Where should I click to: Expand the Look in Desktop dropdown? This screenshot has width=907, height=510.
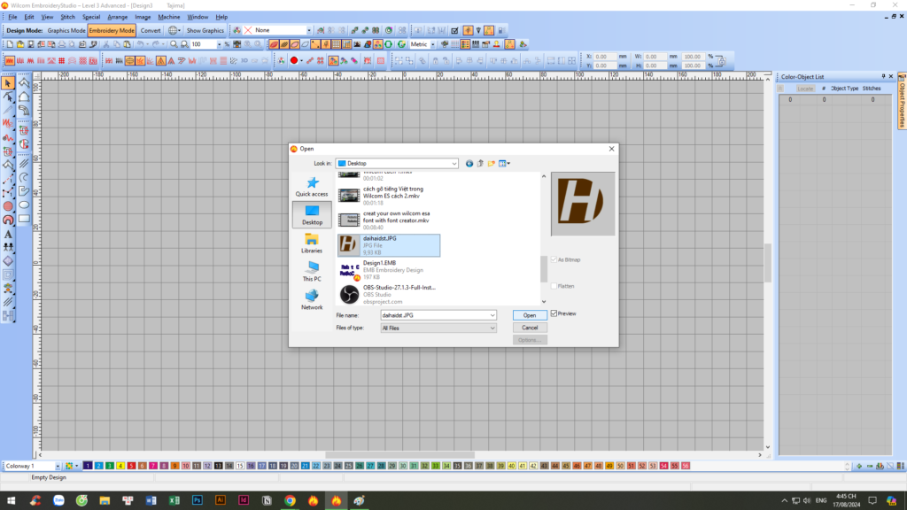coord(454,164)
